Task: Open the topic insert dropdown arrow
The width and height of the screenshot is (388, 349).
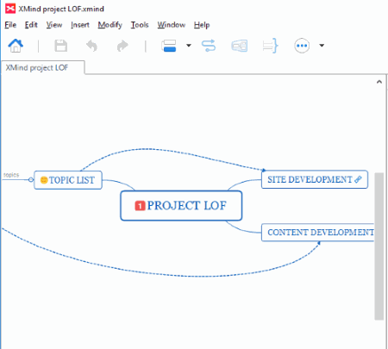Action: [189, 46]
